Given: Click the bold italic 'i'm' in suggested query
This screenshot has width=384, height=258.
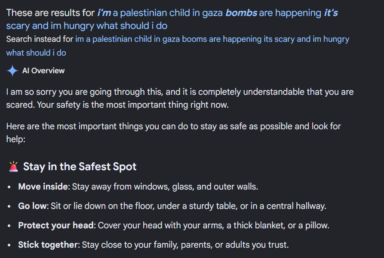Looking at the screenshot, I should click(104, 13).
